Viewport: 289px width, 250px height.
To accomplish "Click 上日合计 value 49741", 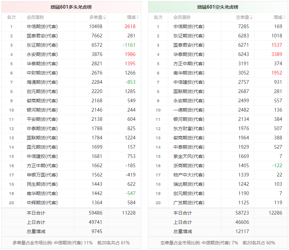I will point(96,222).
